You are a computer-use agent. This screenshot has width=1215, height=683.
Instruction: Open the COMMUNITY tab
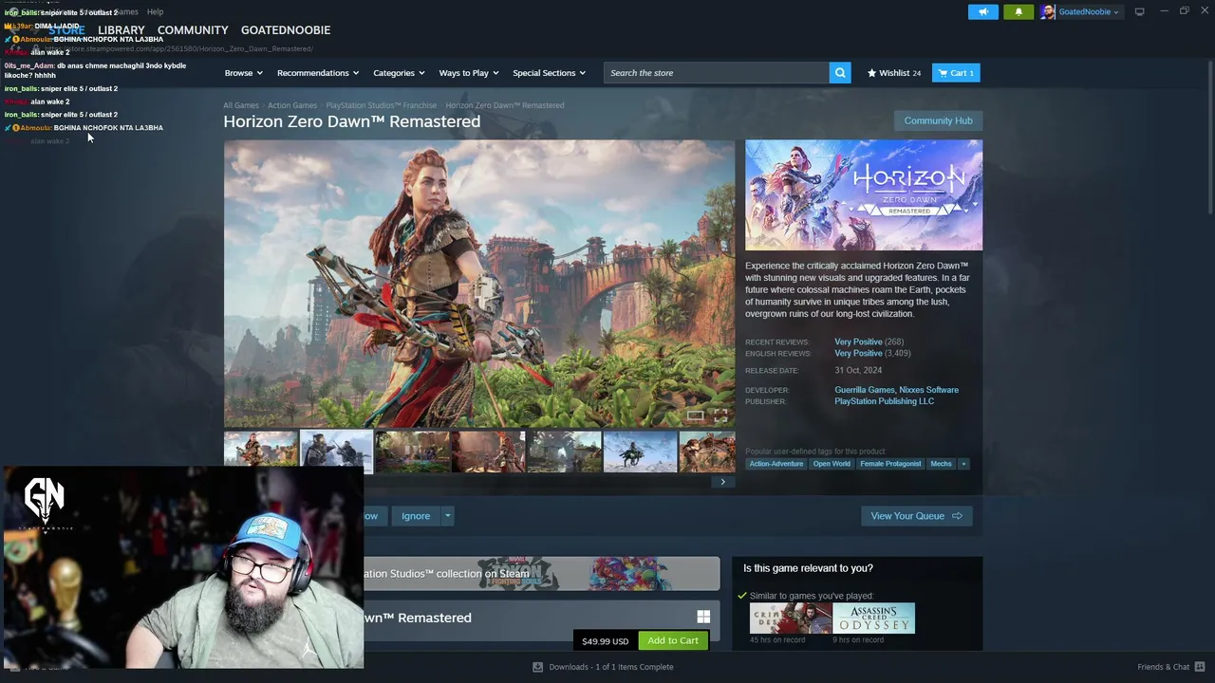pyautogui.click(x=193, y=30)
